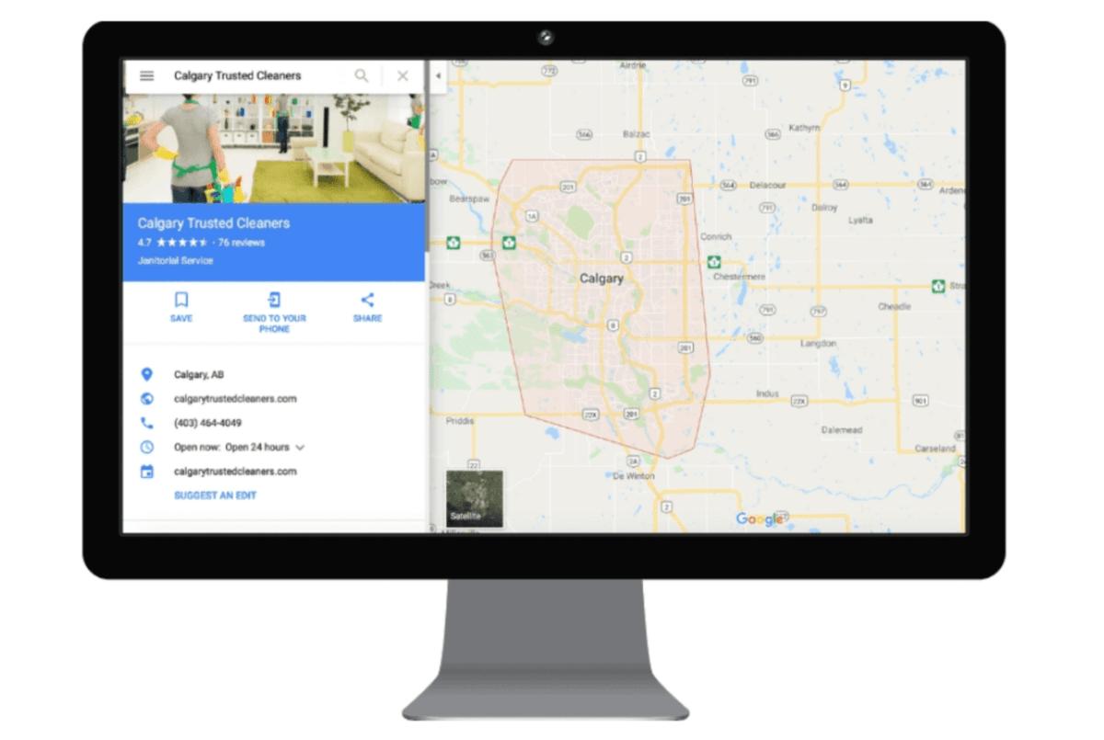This screenshot has height=740, width=1104.
Task: Click the phone receiver icon
Action: 148,423
